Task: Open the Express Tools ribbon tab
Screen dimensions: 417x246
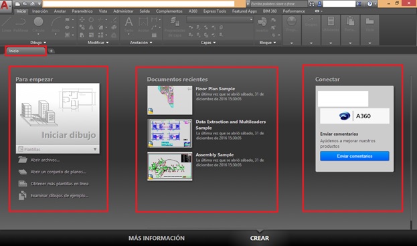Action: pyautogui.click(x=215, y=11)
